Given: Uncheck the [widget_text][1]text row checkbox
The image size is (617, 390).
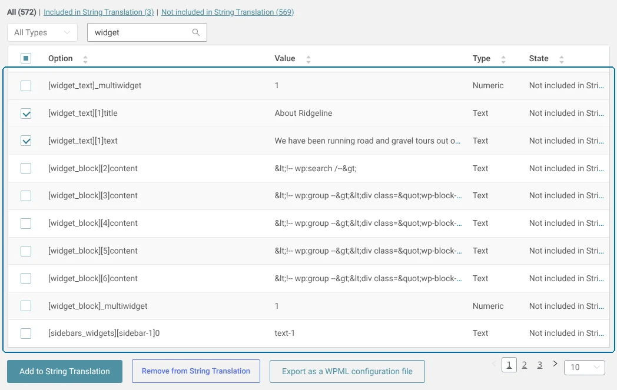Looking at the screenshot, I should tap(26, 141).
